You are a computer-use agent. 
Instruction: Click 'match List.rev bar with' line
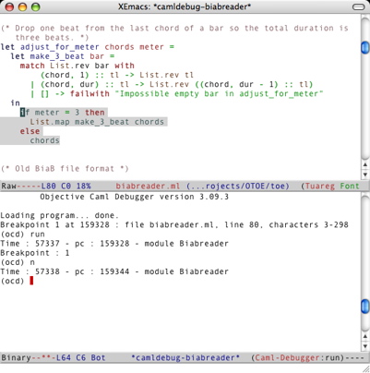78,66
